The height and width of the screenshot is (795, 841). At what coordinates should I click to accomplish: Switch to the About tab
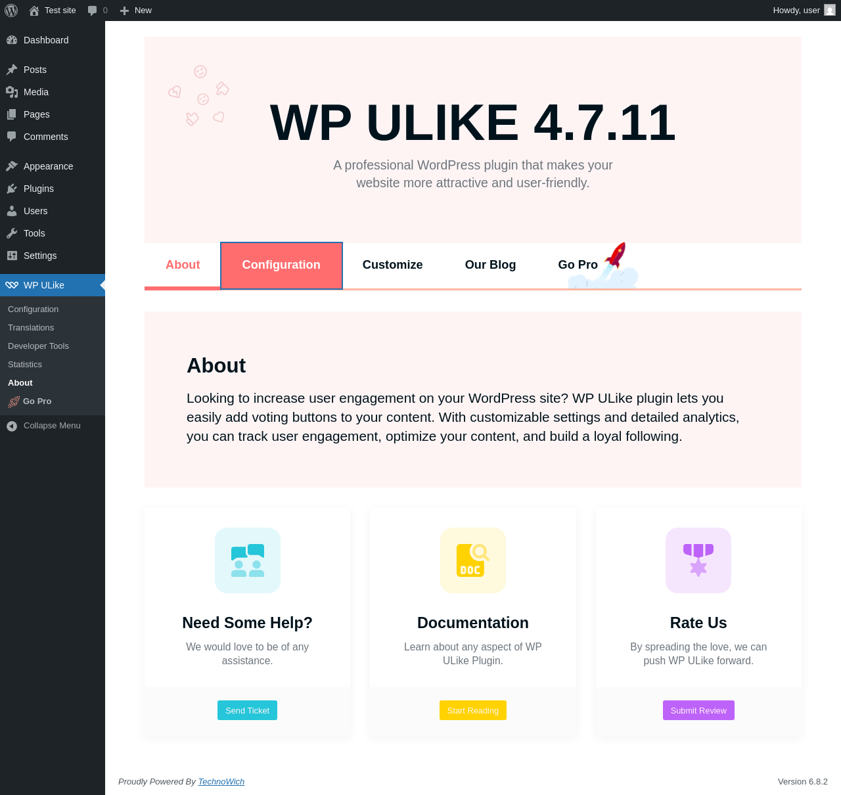[x=183, y=265]
